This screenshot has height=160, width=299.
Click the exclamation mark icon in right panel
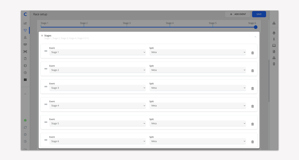click(274, 39)
